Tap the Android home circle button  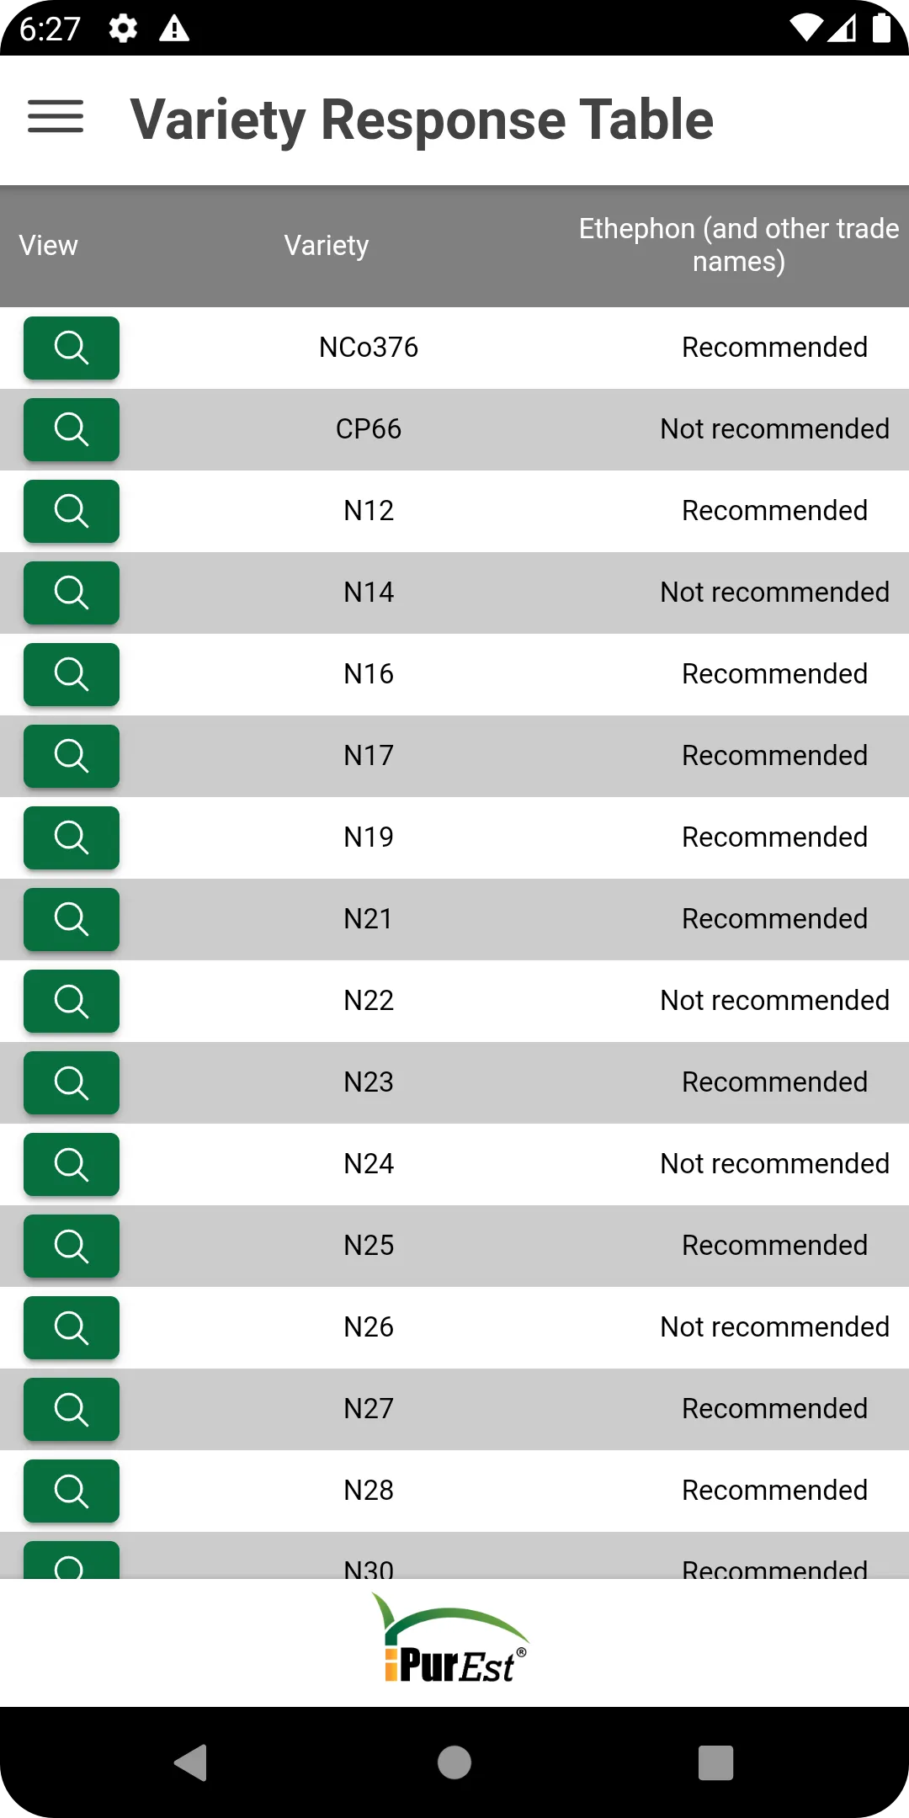pos(454,1762)
